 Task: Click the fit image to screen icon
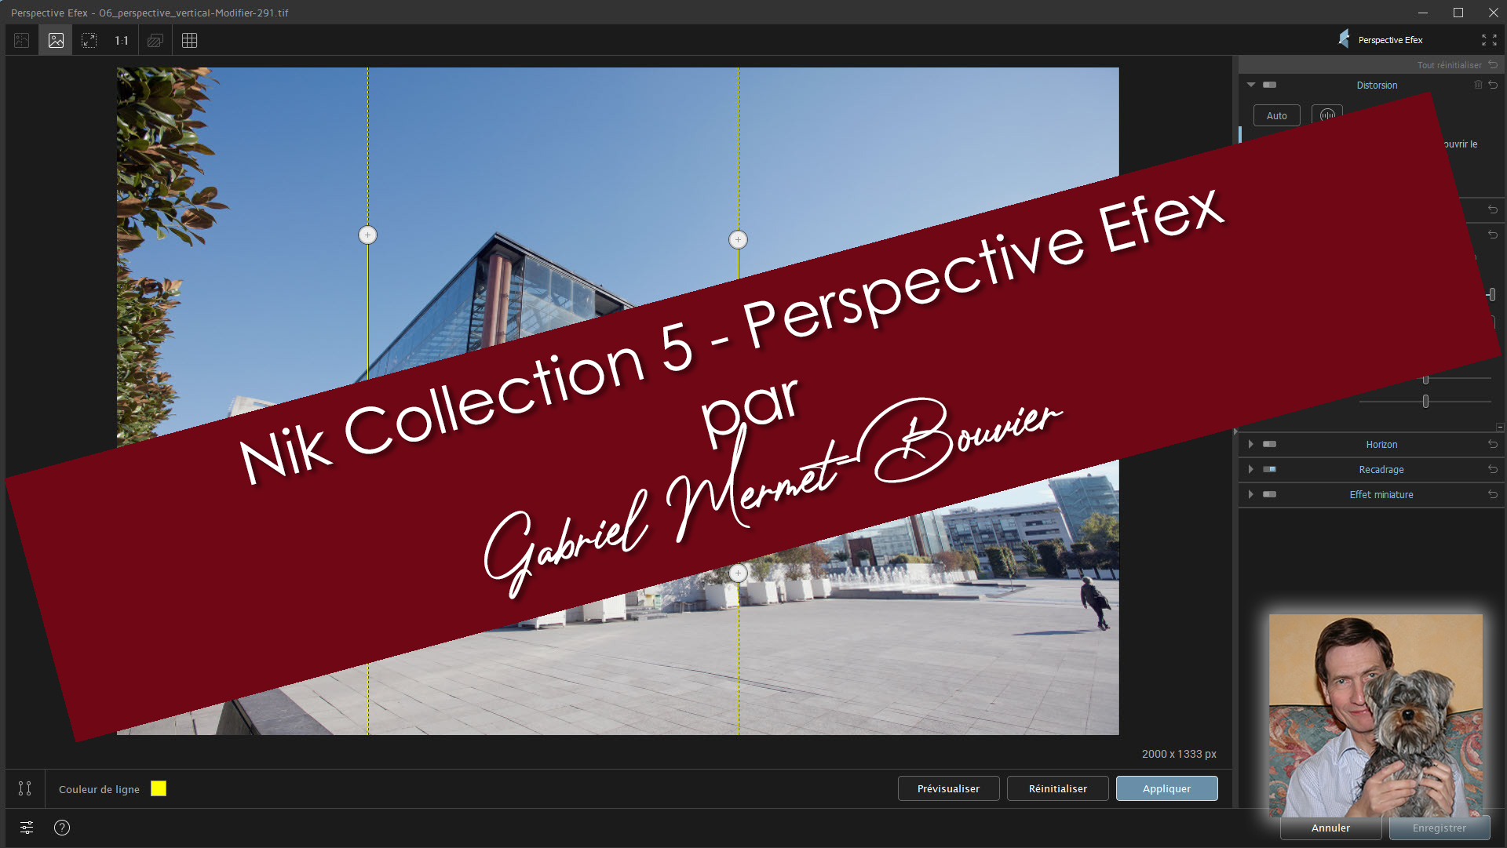[89, 40]
